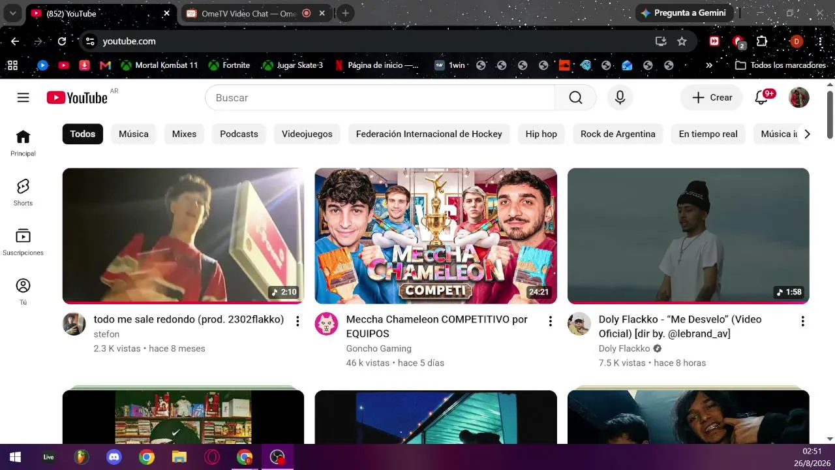Image resolution: width=835 pixels, height=470 pixels.
Task: Open Suscripciones in the sidebar
Action: click(x=23, y=242)
